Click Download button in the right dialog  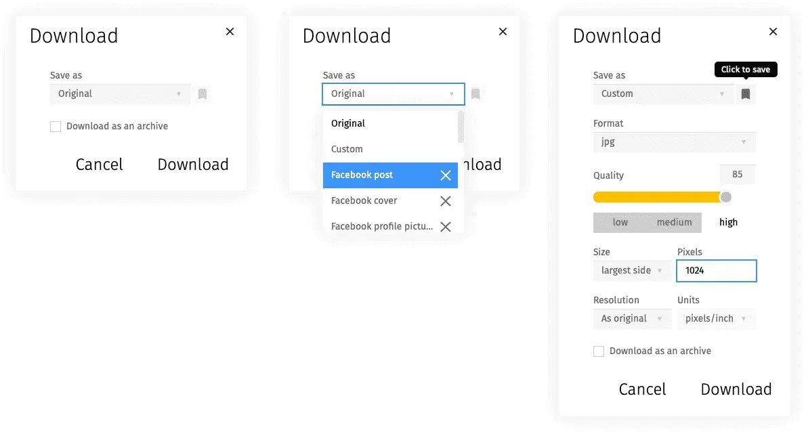pyautogui.click(x=736, y=389)
